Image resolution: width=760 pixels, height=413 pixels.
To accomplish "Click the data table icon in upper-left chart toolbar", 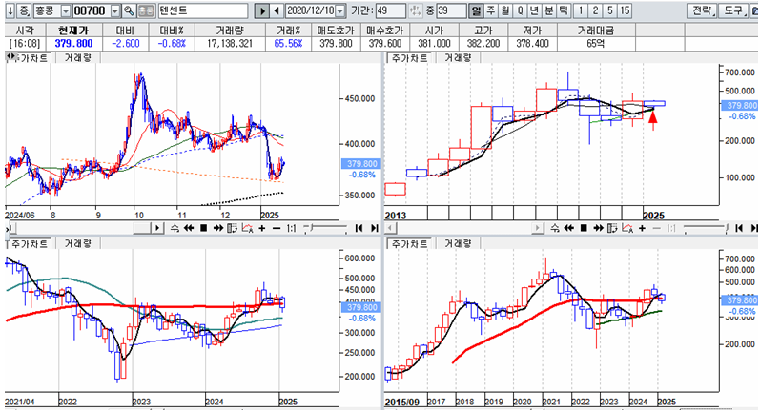I will tap(232, 228).
